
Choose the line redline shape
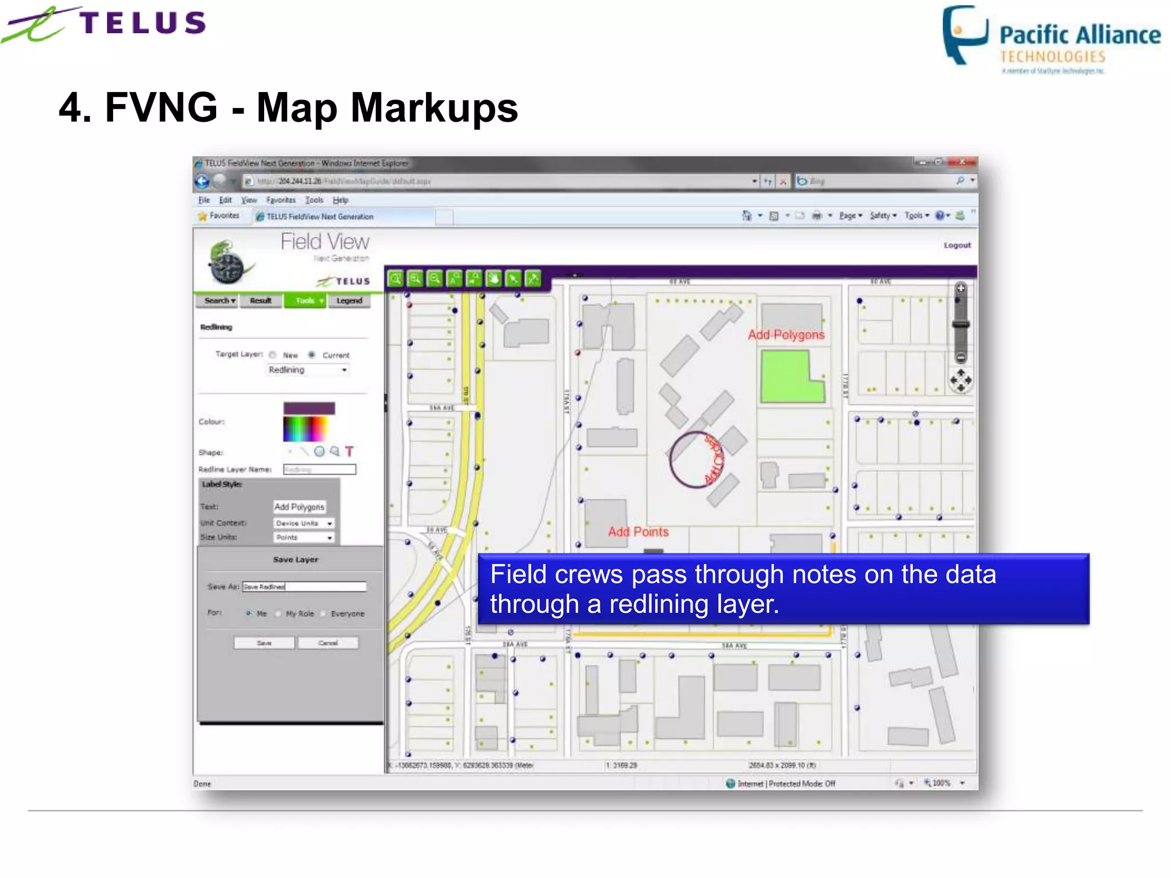304,452
